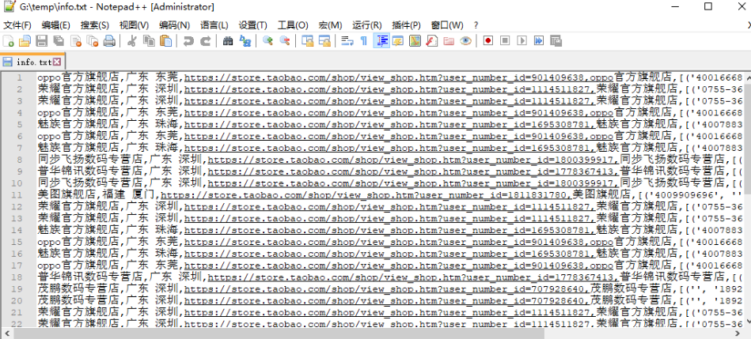Open the 设置(T) menu
This screenshot has width=751, height=339.
(253, 24)
